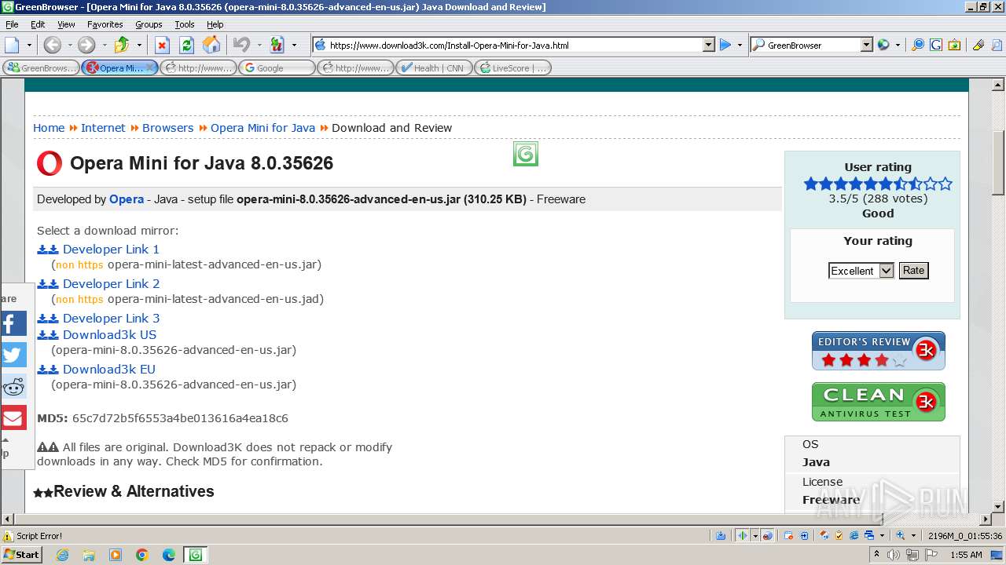Switch to the LiveScore tab

coord(512,68)
